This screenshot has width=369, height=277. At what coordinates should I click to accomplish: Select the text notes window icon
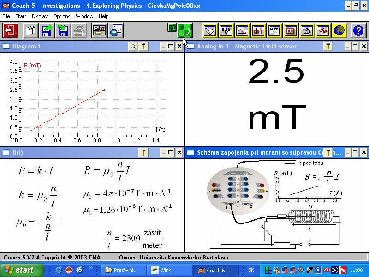click(274, 30)
